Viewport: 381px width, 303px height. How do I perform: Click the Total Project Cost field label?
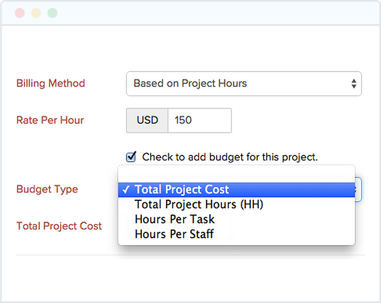[x=59, y=226]
